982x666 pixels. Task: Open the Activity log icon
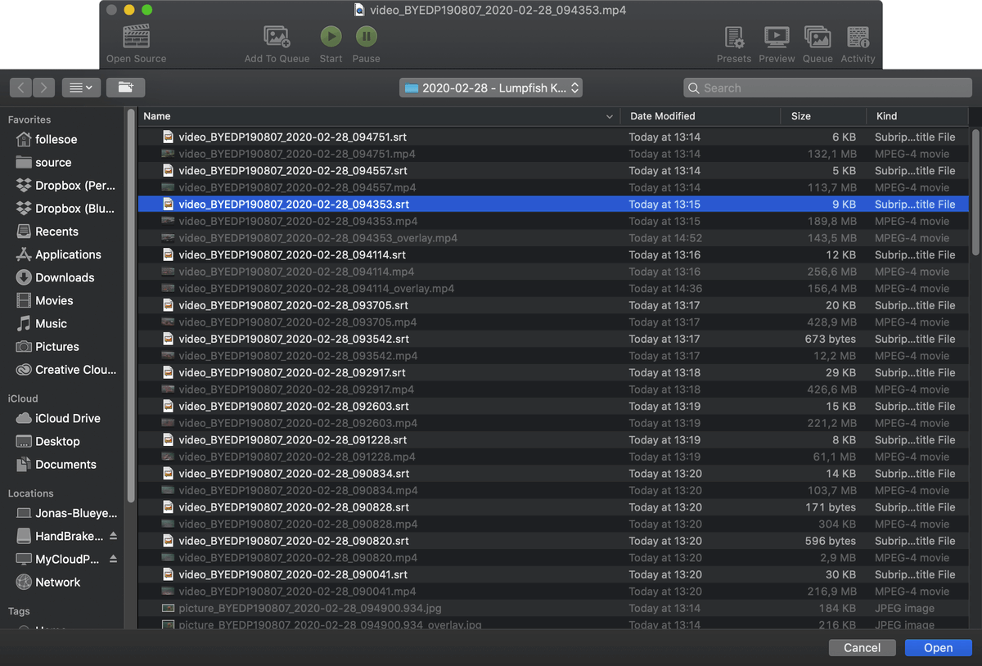(858, 37)
